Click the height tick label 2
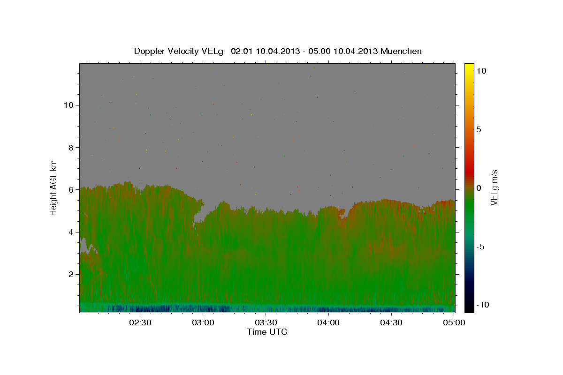 (71, 274)
